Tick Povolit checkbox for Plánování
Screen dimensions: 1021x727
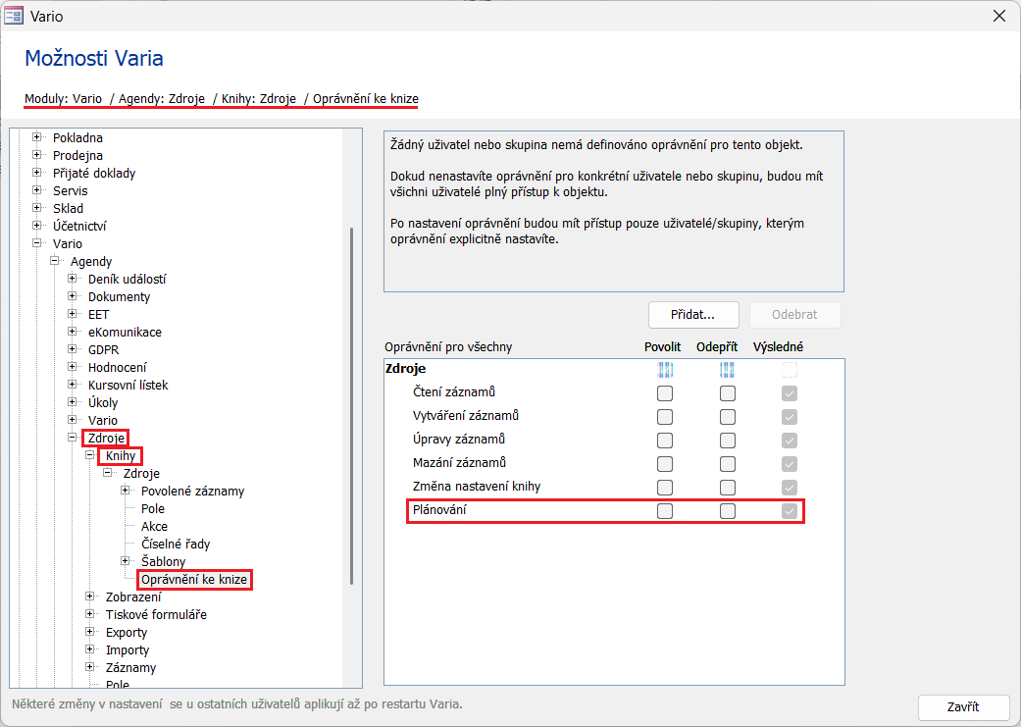point(665,511)
